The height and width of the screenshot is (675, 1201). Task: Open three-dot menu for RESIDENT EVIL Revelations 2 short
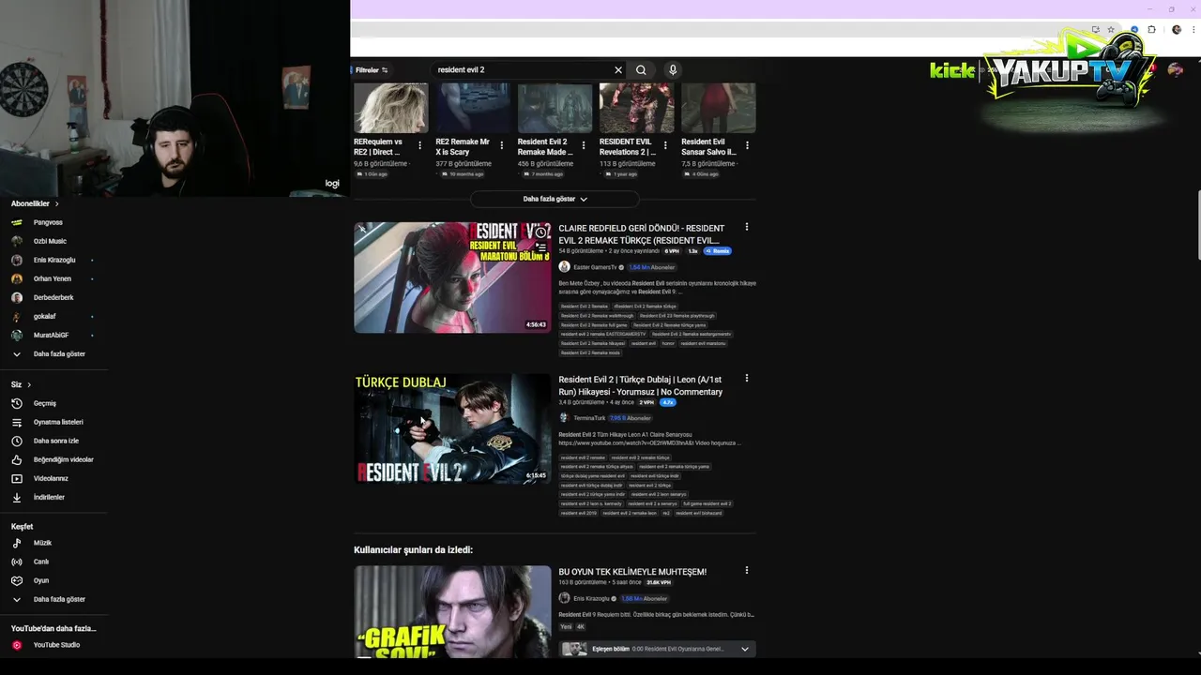[x=665, y=145]
